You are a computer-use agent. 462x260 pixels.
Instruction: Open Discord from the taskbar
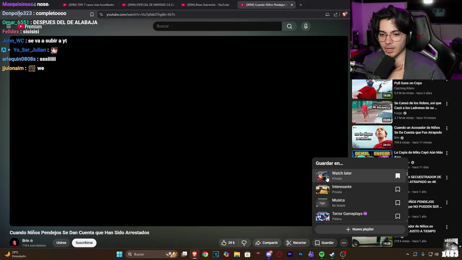click(269, 254)
